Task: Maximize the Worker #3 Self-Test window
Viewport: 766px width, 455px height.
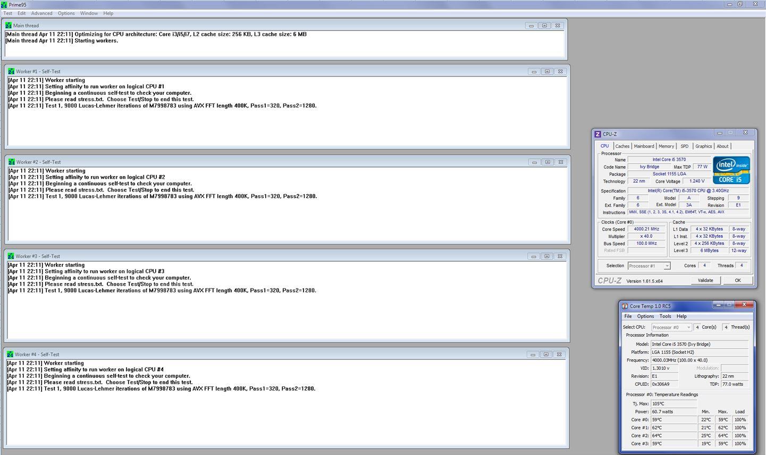Action: pyautogui.click(x=546, y=256)
